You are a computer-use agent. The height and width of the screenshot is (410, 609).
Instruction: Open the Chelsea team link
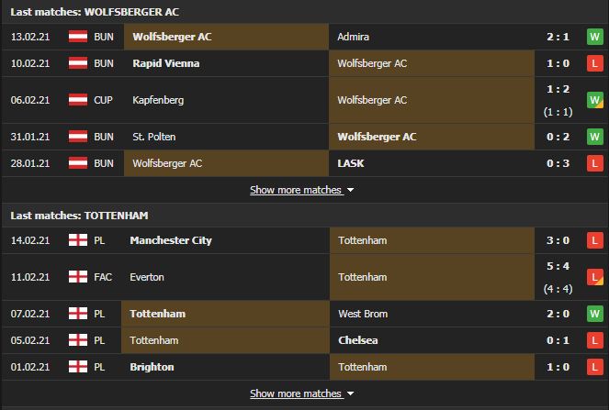click(357, 340)
